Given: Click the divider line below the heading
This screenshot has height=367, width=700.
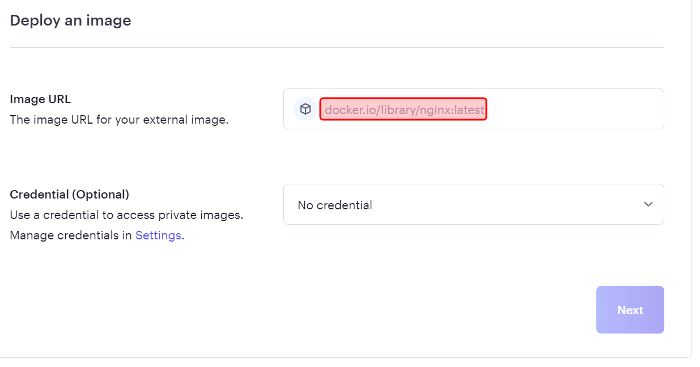Looking at the screenshot, I should coord(337,47).
